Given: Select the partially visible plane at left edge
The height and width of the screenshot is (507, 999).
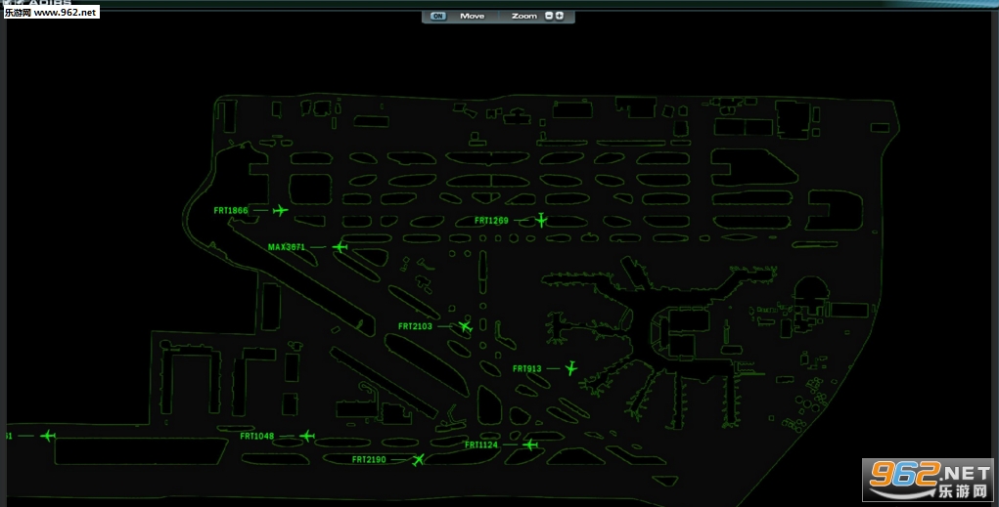Looking at the screenshot, I should (48, 435).
